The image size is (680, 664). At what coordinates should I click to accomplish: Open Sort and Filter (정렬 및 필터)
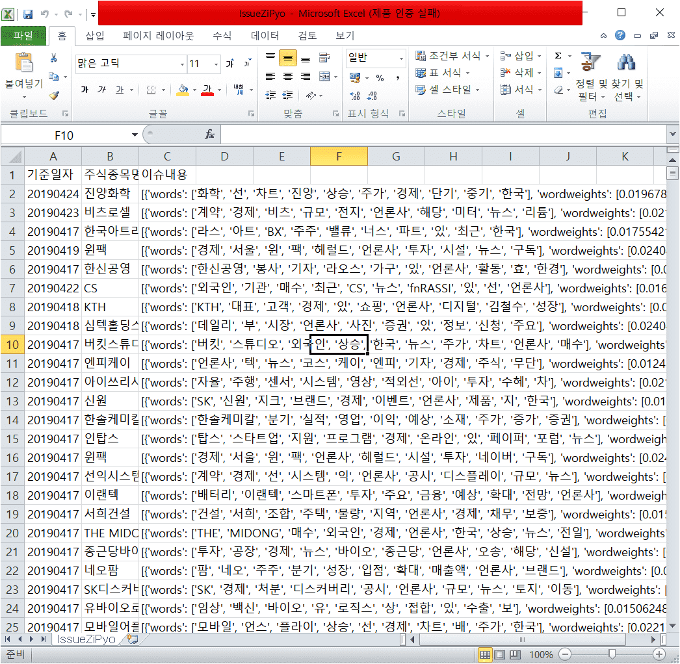point(590,77)
